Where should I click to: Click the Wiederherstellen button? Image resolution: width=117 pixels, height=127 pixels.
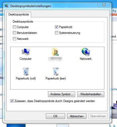click(91, 94)
